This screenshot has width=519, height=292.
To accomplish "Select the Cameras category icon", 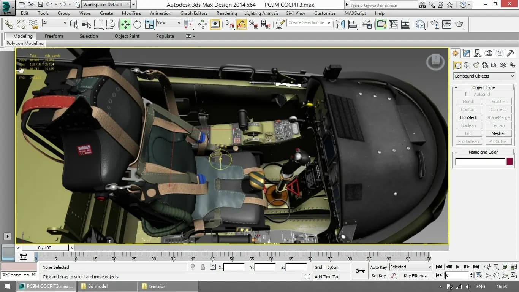I will [x=485, y=65].
